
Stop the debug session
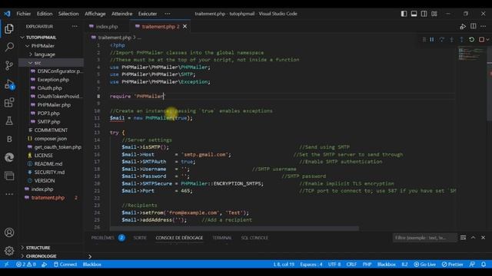481,40
